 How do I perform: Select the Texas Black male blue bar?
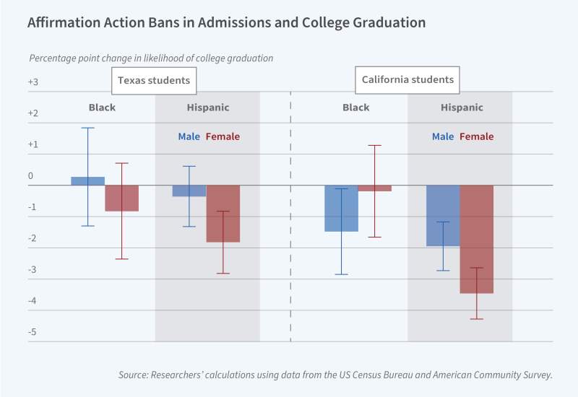click(x=87, y=181)
